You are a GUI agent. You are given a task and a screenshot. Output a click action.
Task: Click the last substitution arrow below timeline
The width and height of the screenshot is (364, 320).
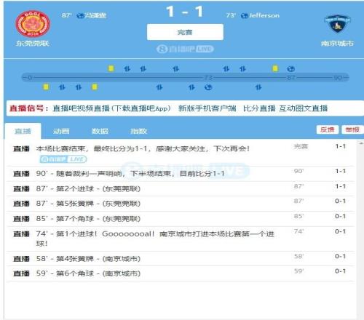(258, 87)
